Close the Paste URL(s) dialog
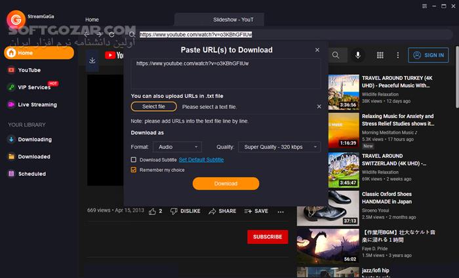The image size is (459, 278). click(317, 50)
